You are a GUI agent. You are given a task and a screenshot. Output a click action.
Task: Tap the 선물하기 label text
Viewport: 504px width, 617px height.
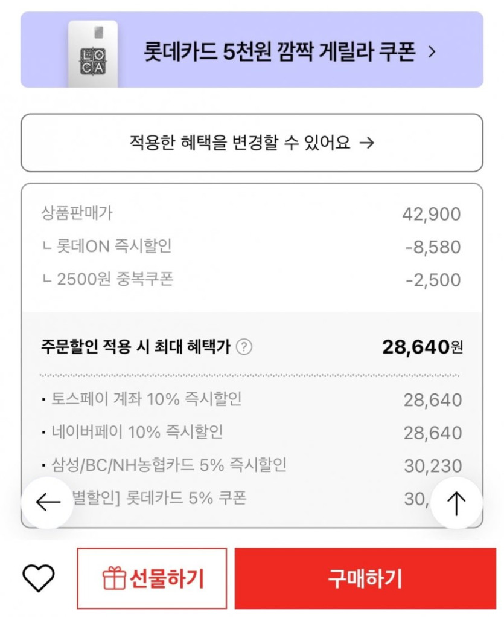click(x=167, y=579)
